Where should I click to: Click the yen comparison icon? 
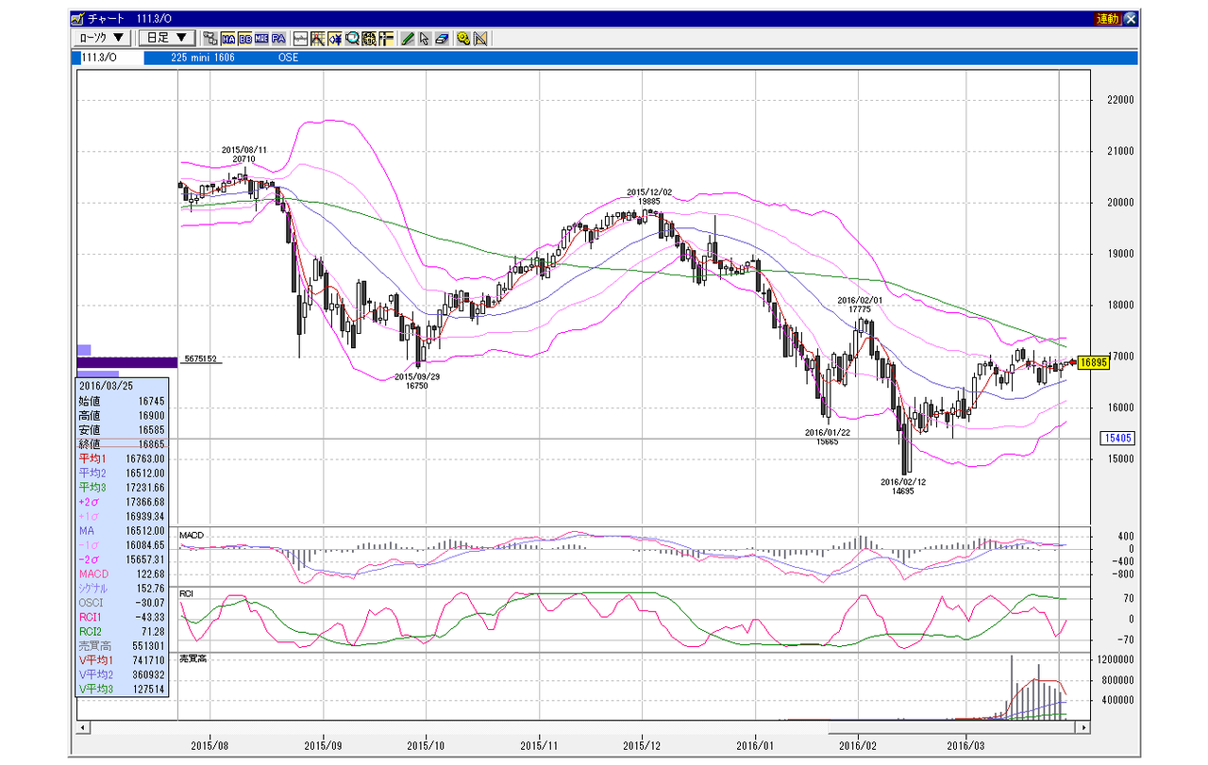[335, 39]
